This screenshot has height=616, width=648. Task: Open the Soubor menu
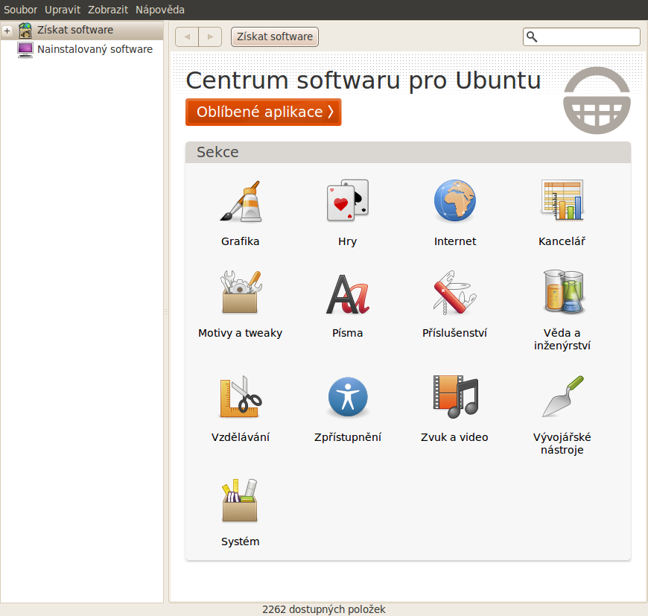20,10
